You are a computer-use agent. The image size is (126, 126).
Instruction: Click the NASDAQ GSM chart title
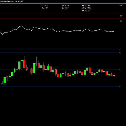coord(12,2)
